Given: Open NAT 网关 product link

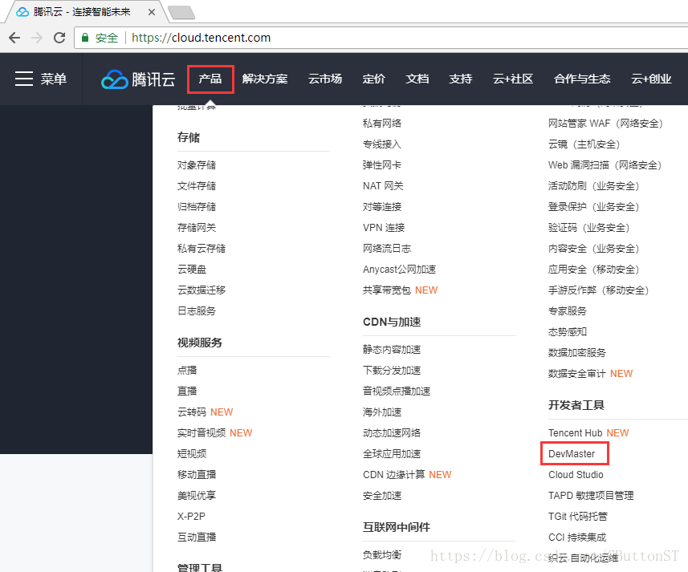Looking at the screenshot, I should pos(383,186).
